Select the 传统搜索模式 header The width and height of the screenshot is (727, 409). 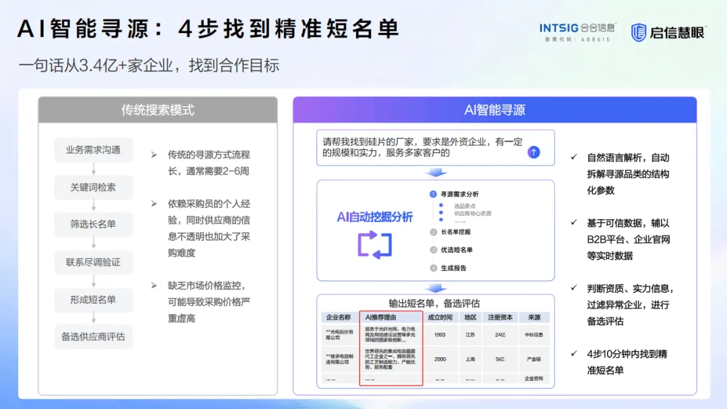(158, 110)
